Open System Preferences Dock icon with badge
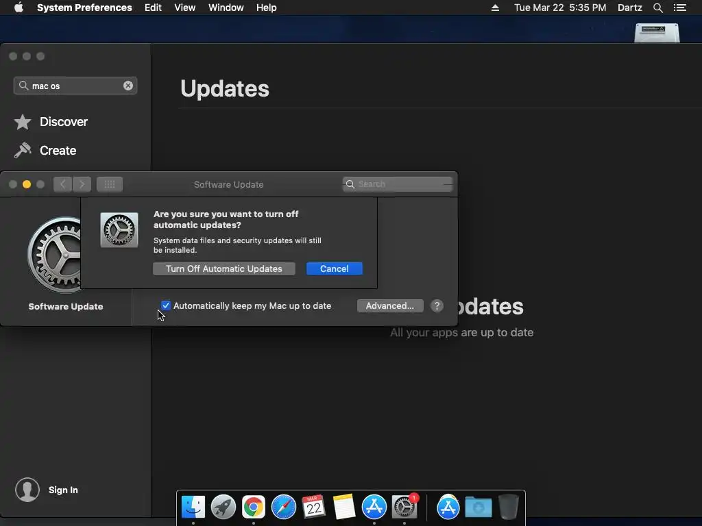 404,506
